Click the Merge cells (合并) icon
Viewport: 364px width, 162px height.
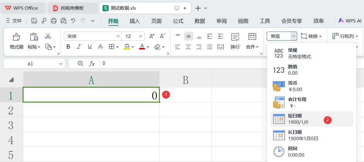pyautogui.click(x=252, y=37)
